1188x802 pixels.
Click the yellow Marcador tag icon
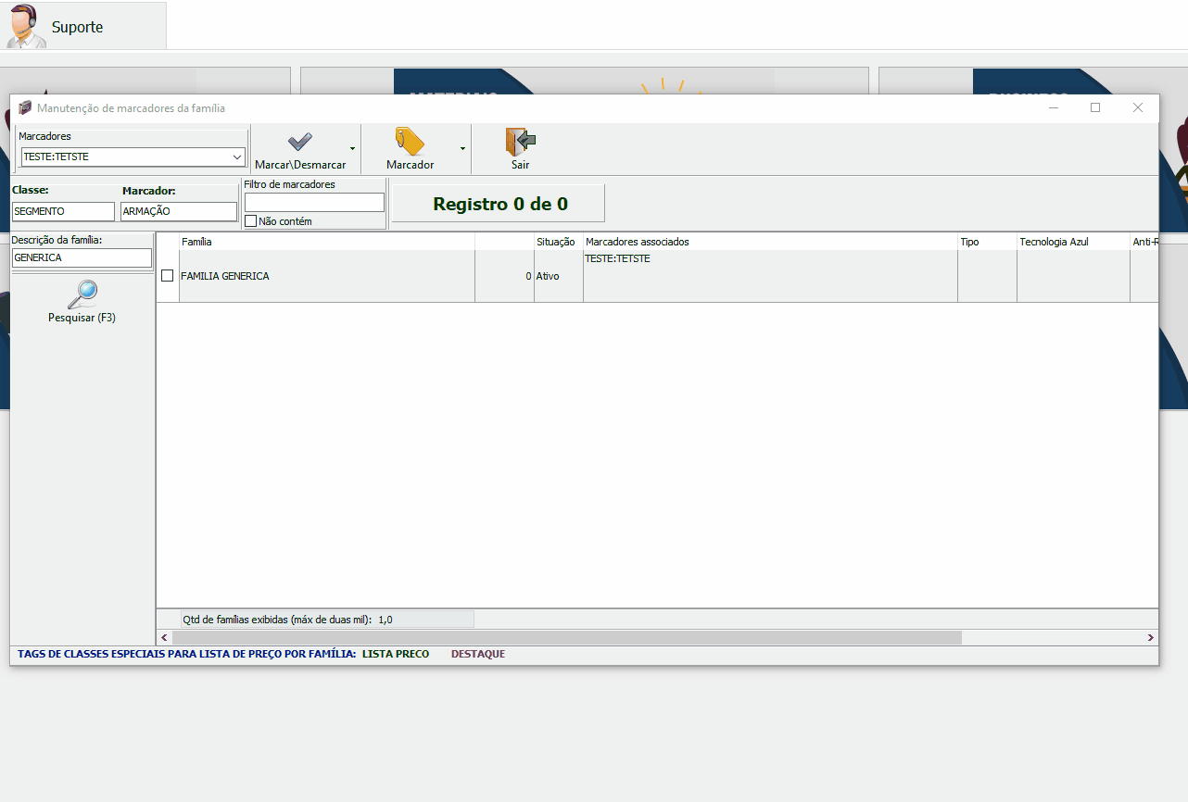pyautogui.click(x=410, y=142)
